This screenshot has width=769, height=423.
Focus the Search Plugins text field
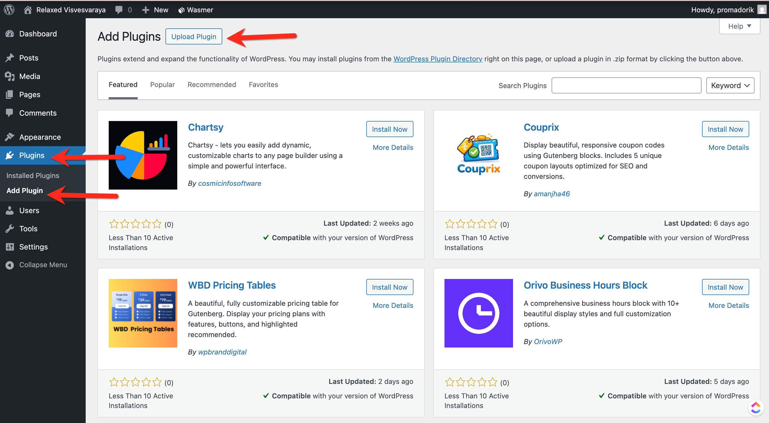tap(626, 85)
